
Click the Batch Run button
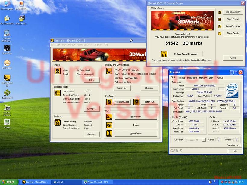tap(149, 102)
